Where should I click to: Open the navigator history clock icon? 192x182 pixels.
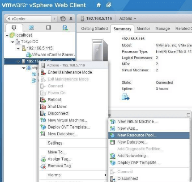(63, 19)
